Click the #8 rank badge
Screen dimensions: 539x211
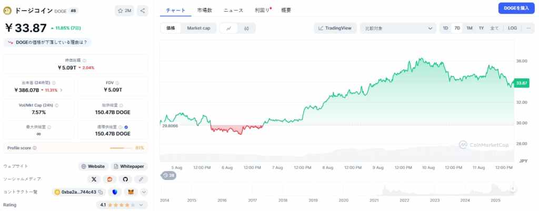(73, 11)
